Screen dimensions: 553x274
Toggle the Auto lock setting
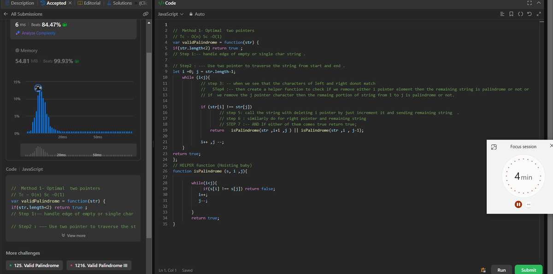pos(197,14)
